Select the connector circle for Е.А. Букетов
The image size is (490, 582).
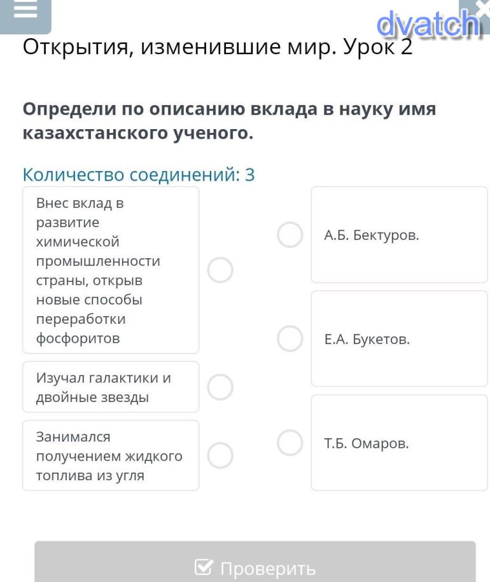point(290,338)
